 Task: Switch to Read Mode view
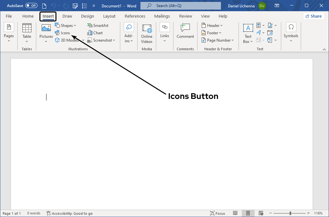pos(235,213)
